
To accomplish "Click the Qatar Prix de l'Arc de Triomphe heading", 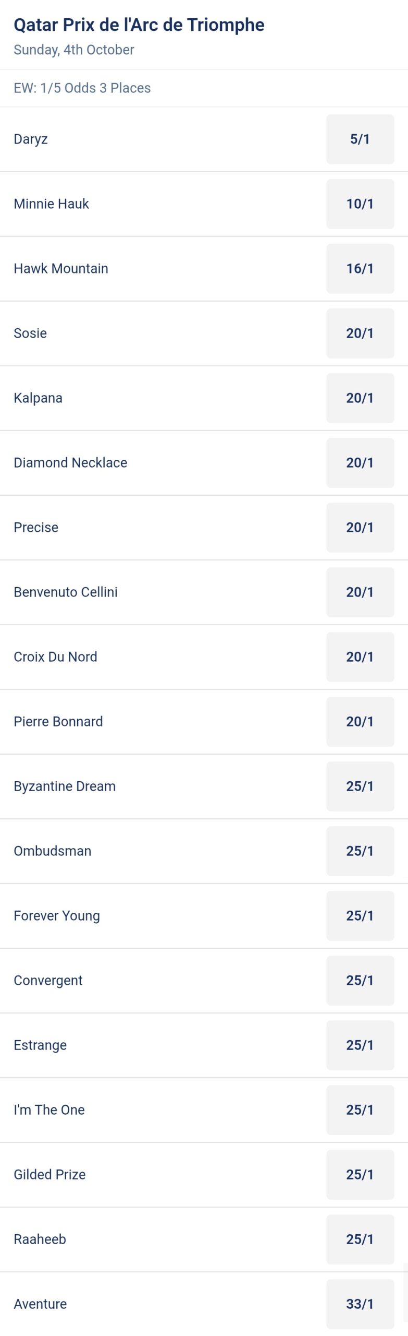I will coord(139,25).
